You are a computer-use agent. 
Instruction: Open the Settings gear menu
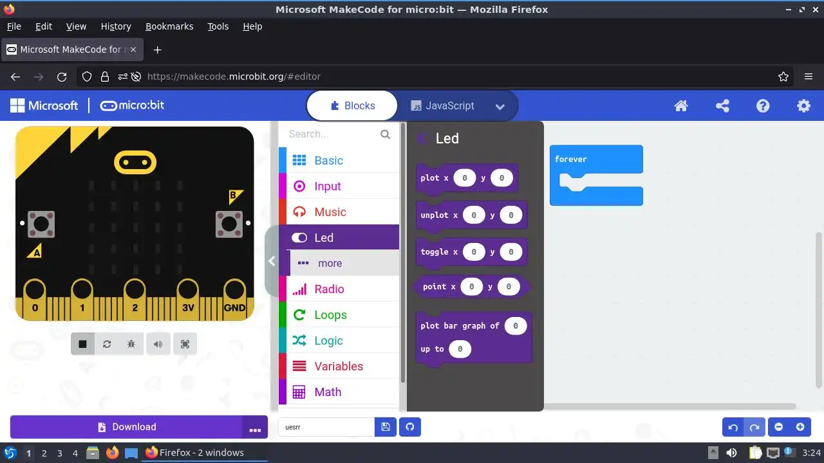pyautogui.click(x=804, y=105)
